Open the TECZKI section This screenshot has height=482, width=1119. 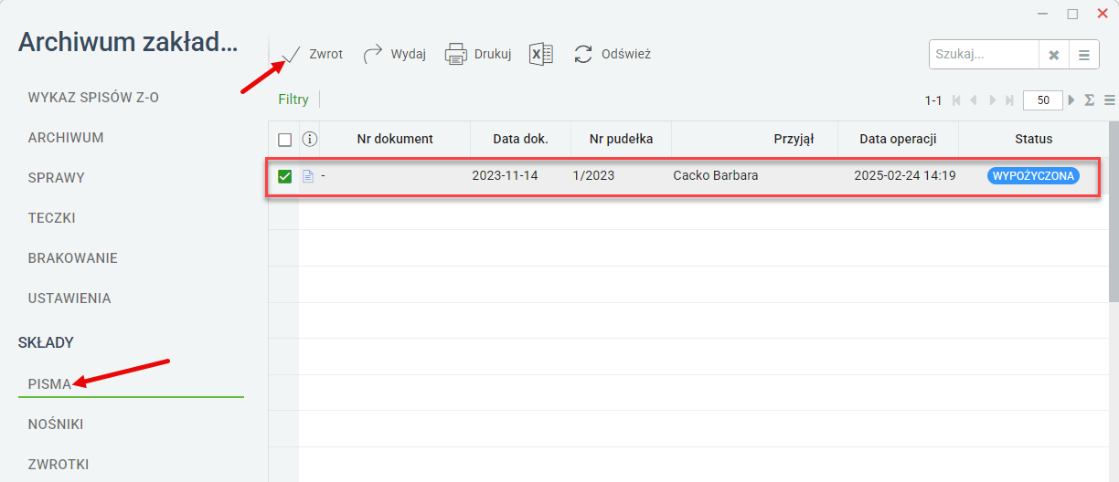point(52,218)
